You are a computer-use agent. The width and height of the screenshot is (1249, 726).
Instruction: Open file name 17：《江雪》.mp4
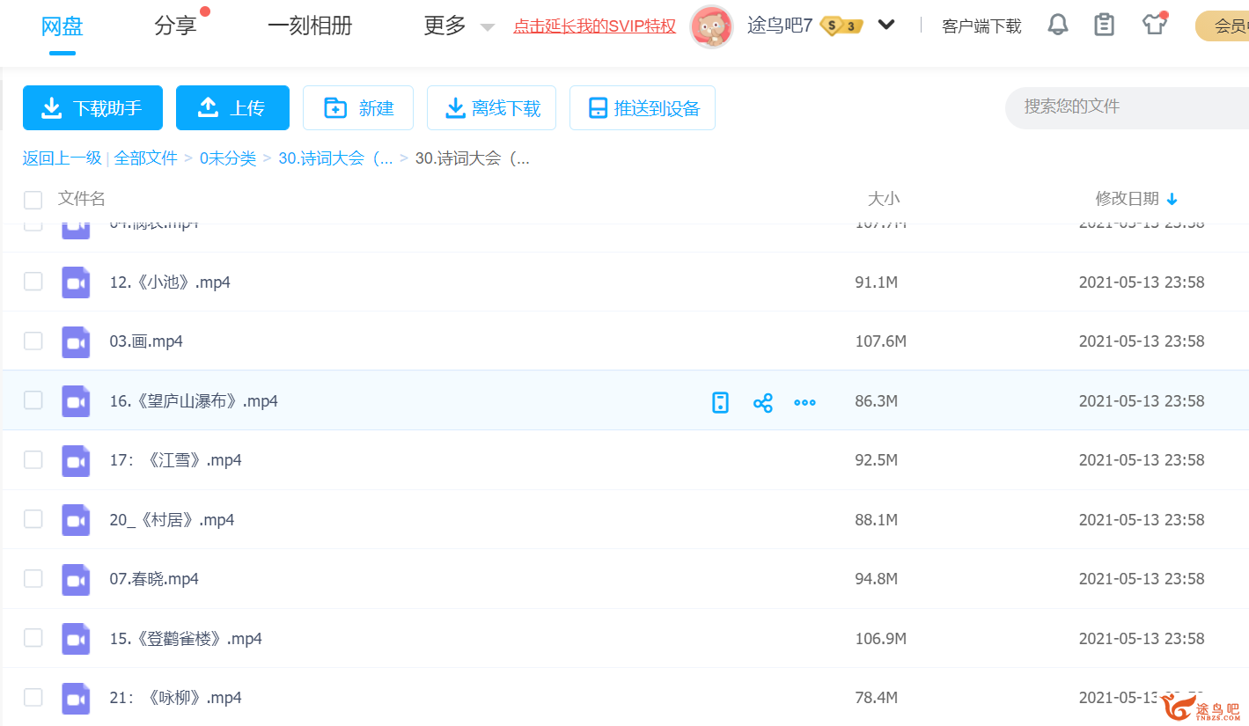coord(176,460)
